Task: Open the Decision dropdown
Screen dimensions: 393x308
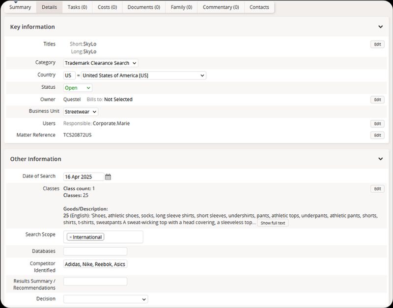Action: coord(106,299)
